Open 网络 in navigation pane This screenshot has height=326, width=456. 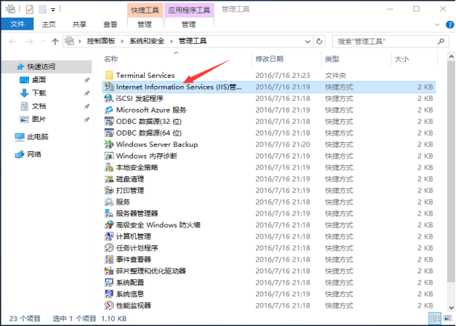pos(34,154)
